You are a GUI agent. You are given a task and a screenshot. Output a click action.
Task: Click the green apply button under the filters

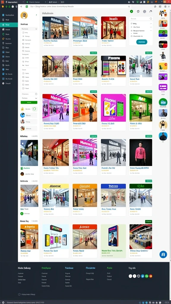(29, 102)
